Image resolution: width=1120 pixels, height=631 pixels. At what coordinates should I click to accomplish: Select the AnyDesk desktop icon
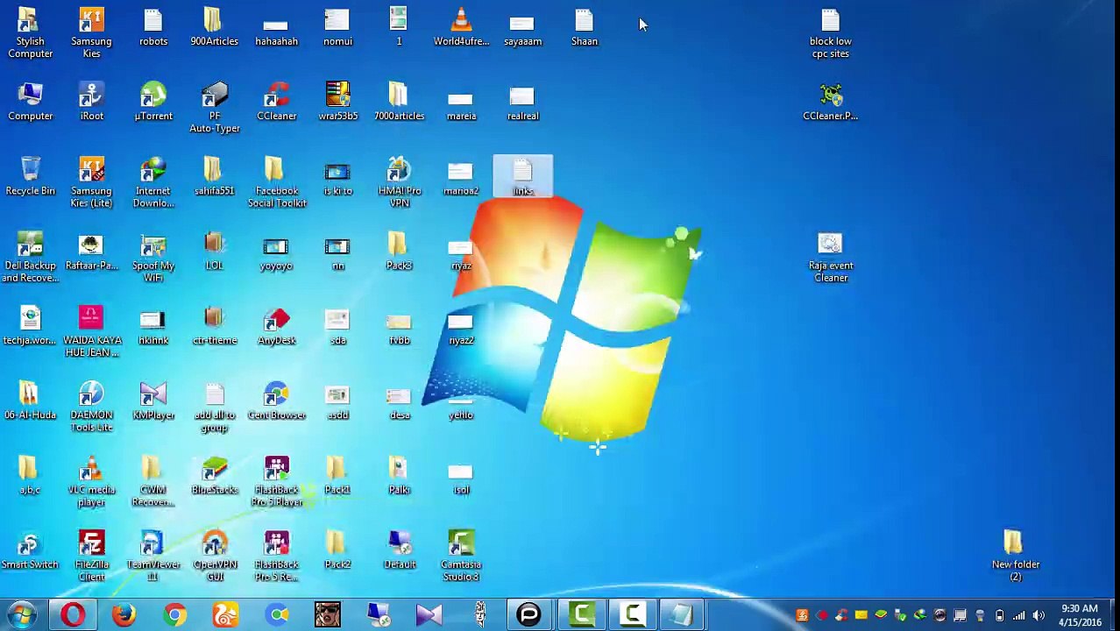tap(276, 325)
